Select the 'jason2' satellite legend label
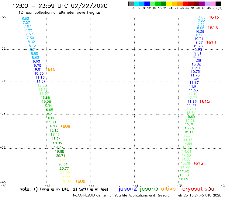Viewport: 225px width, 198px height. click(x=128, y=189)
